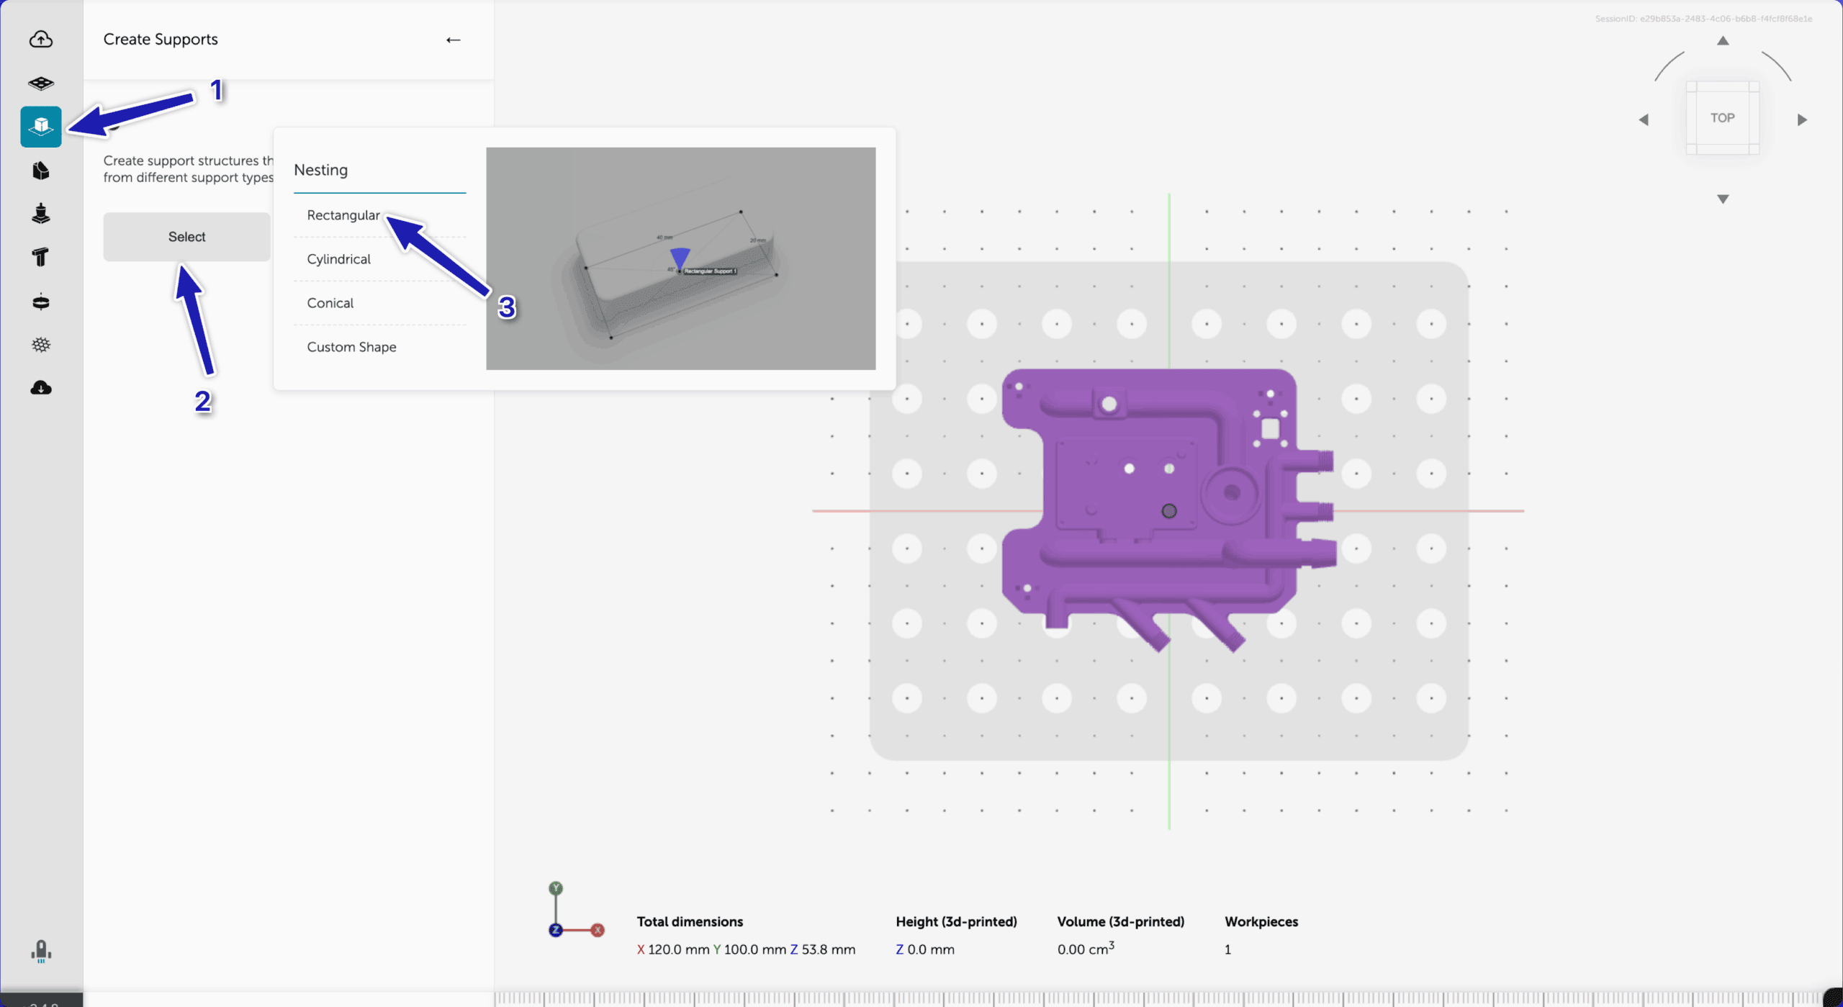Open the honeycomb pattern sidebar icon
Viewport: 1843px width, 1007px height.
coord(41,345)
